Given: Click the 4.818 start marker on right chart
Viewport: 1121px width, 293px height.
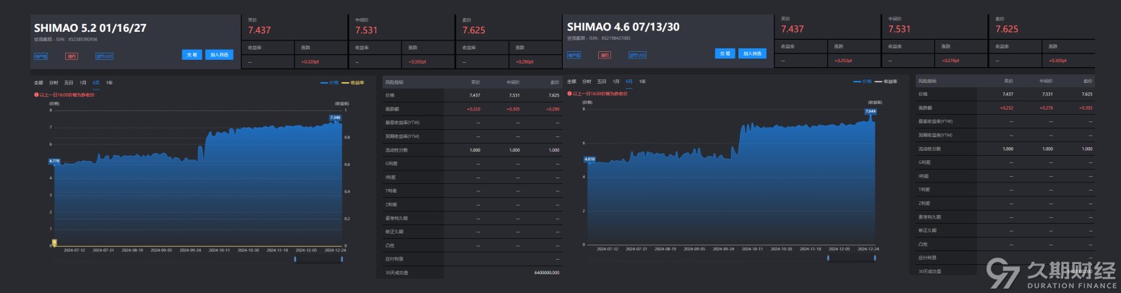Looking at the screenshot, I should [589, 158].
